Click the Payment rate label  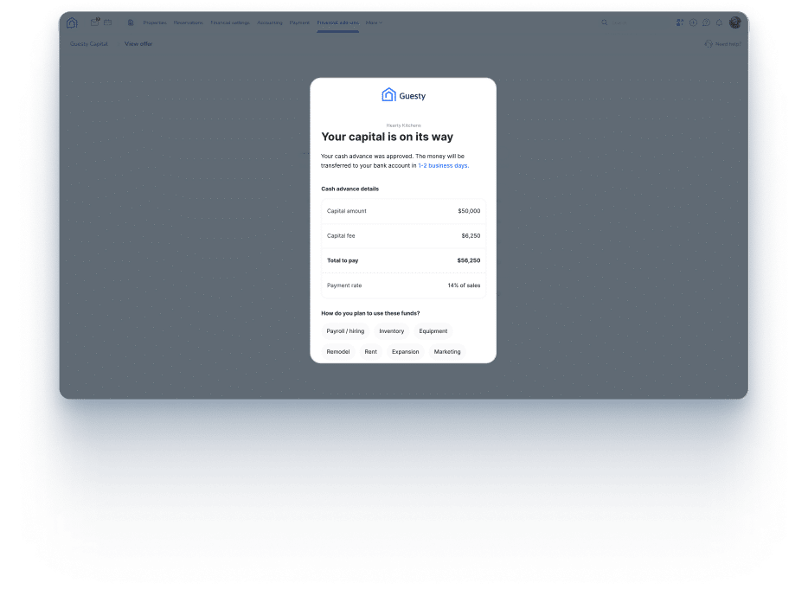coord(344,285)
